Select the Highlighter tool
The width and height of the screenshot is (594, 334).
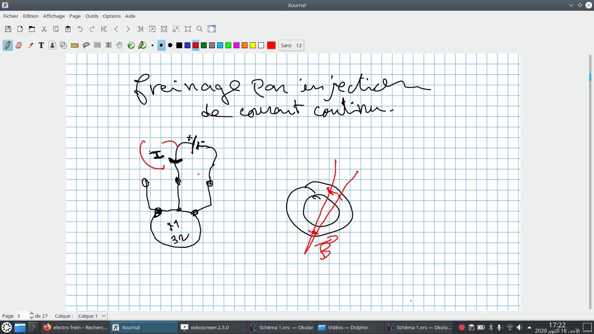[x=30, y=45]
